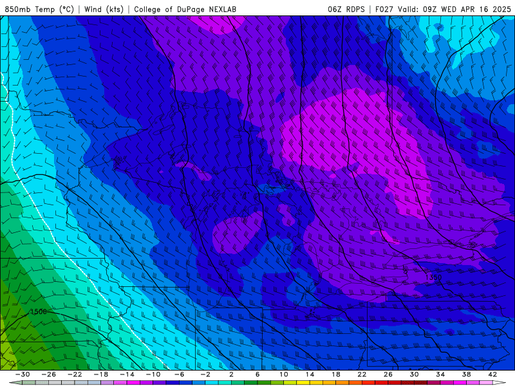
Task: Click the "College of DuPage NEXLAB" label
Action: [x=185, y=9]
